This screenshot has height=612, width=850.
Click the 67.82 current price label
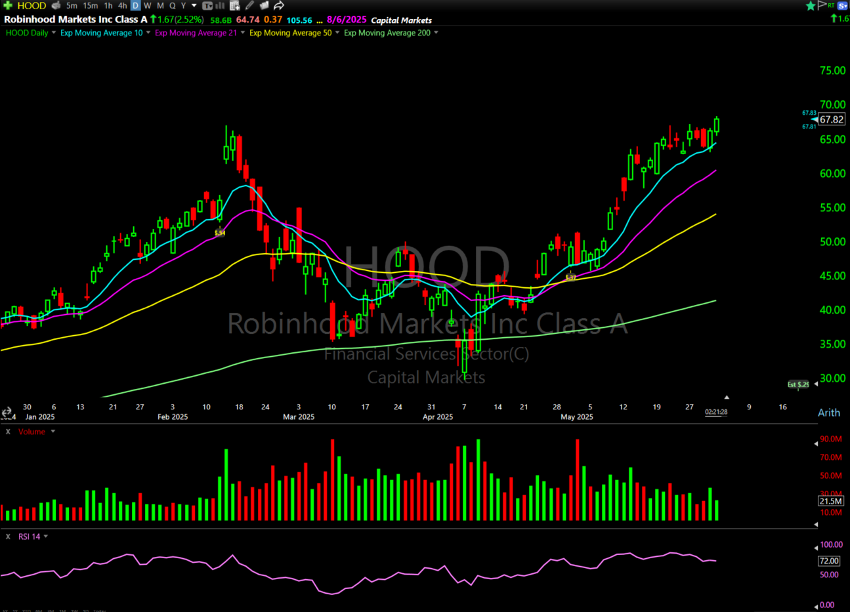(x=832, y=119)
